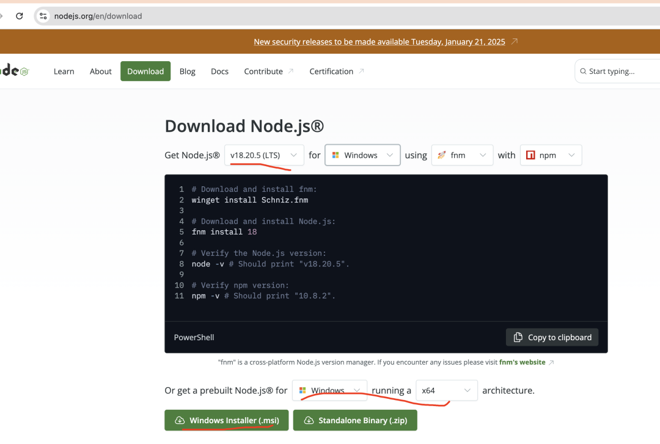Viewport: 660px width, 444px height.
Task: Click the chevron in the version dropdown
Action: pos(293,155)
